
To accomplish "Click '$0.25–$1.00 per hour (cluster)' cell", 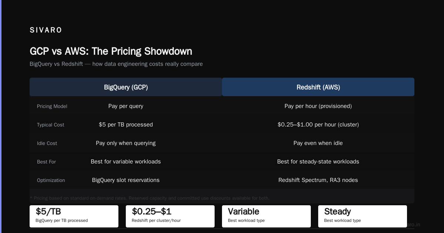I will [318, 125].
